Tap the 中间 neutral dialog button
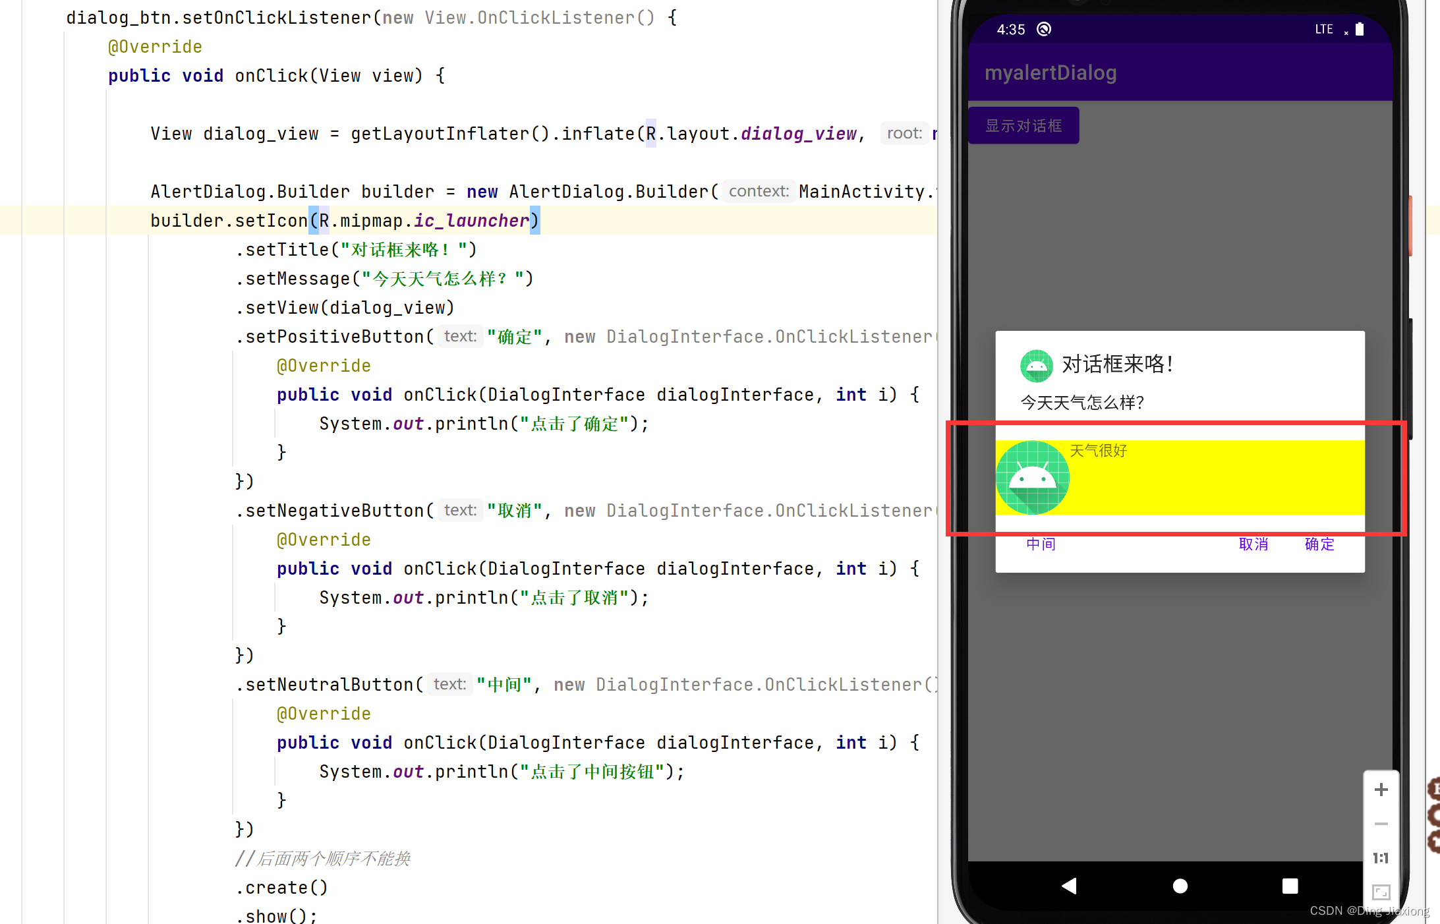 pos(1041,544)
